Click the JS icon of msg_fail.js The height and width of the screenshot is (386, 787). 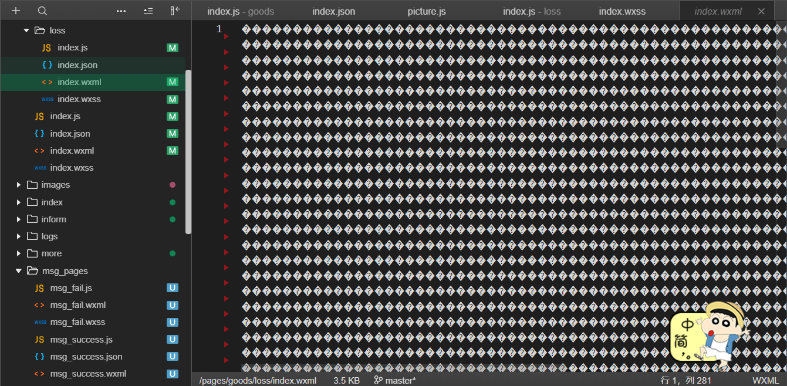[39, 288]
